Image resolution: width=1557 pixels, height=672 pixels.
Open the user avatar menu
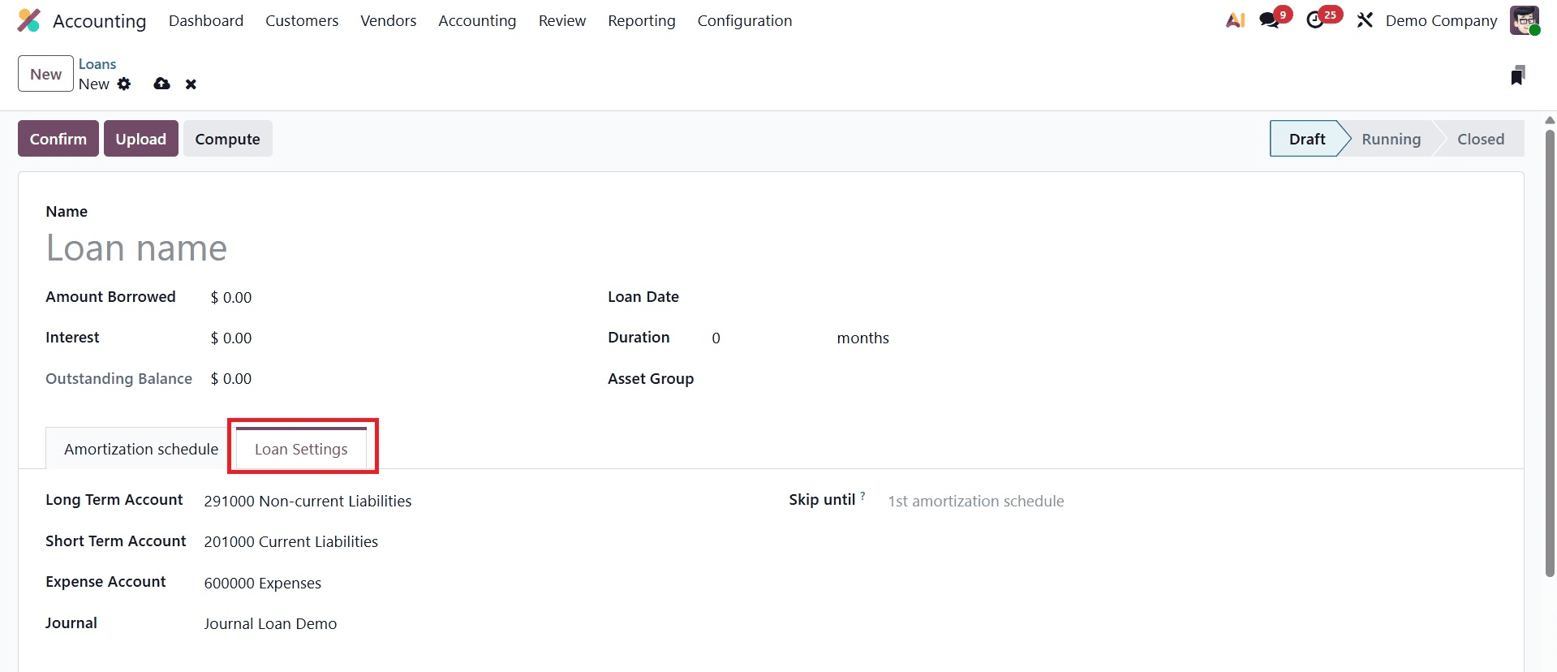tap(1524, 20)
